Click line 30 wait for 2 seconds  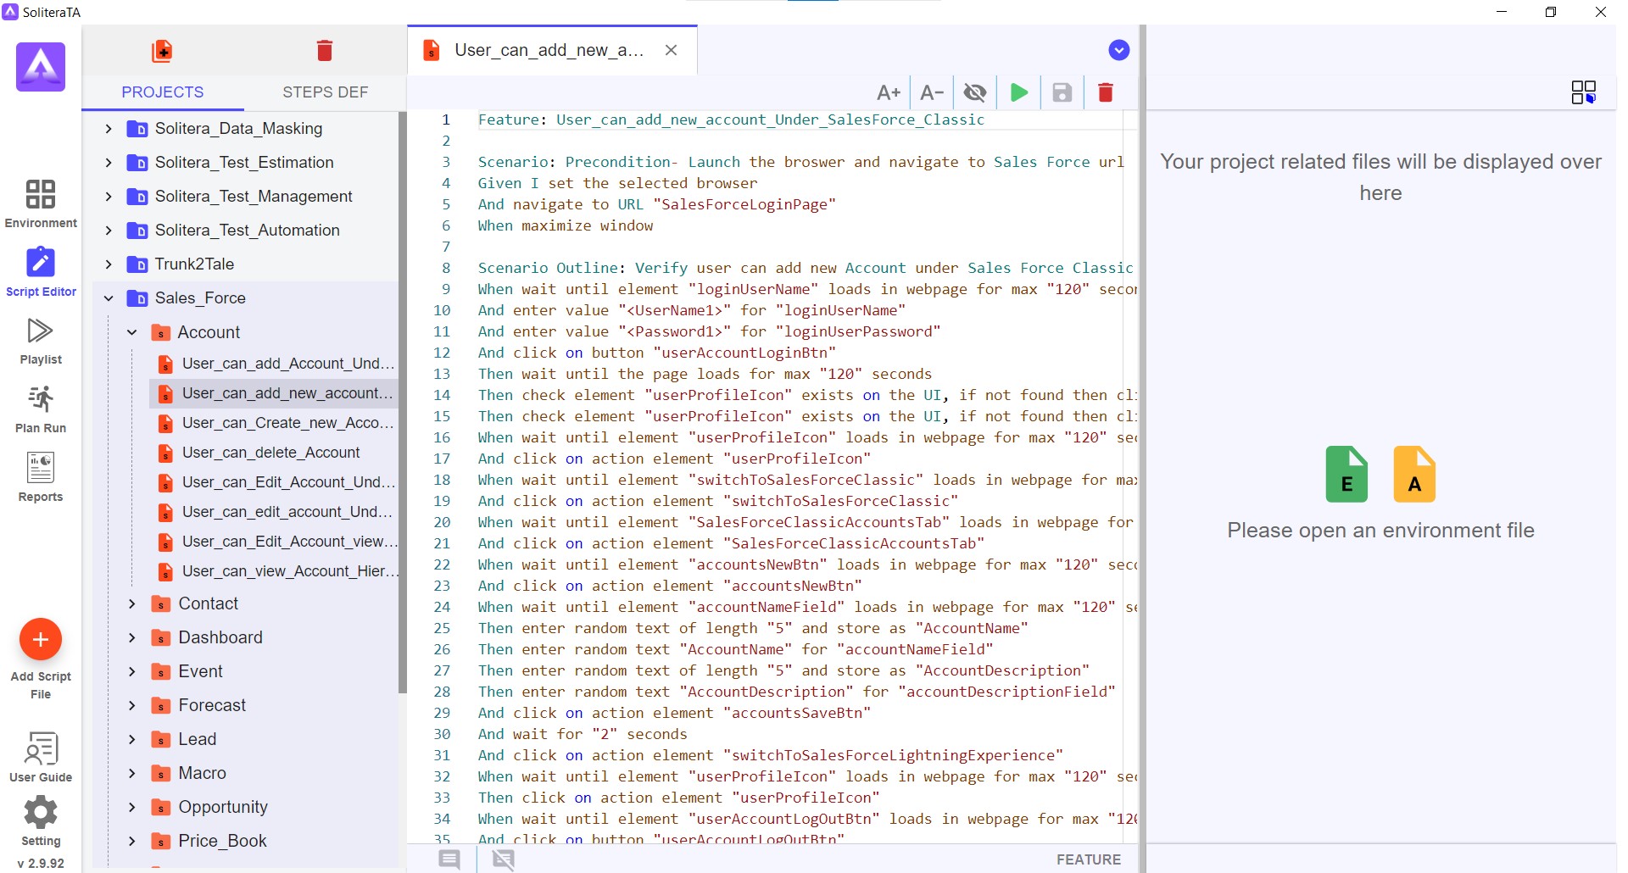pos(583,734)
